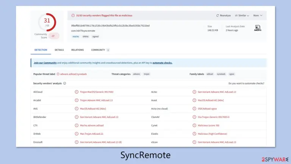This screenshot has height=164, width=291.
Task: Switch to the DETAILS tab
Action: click(x=59, y=50)
